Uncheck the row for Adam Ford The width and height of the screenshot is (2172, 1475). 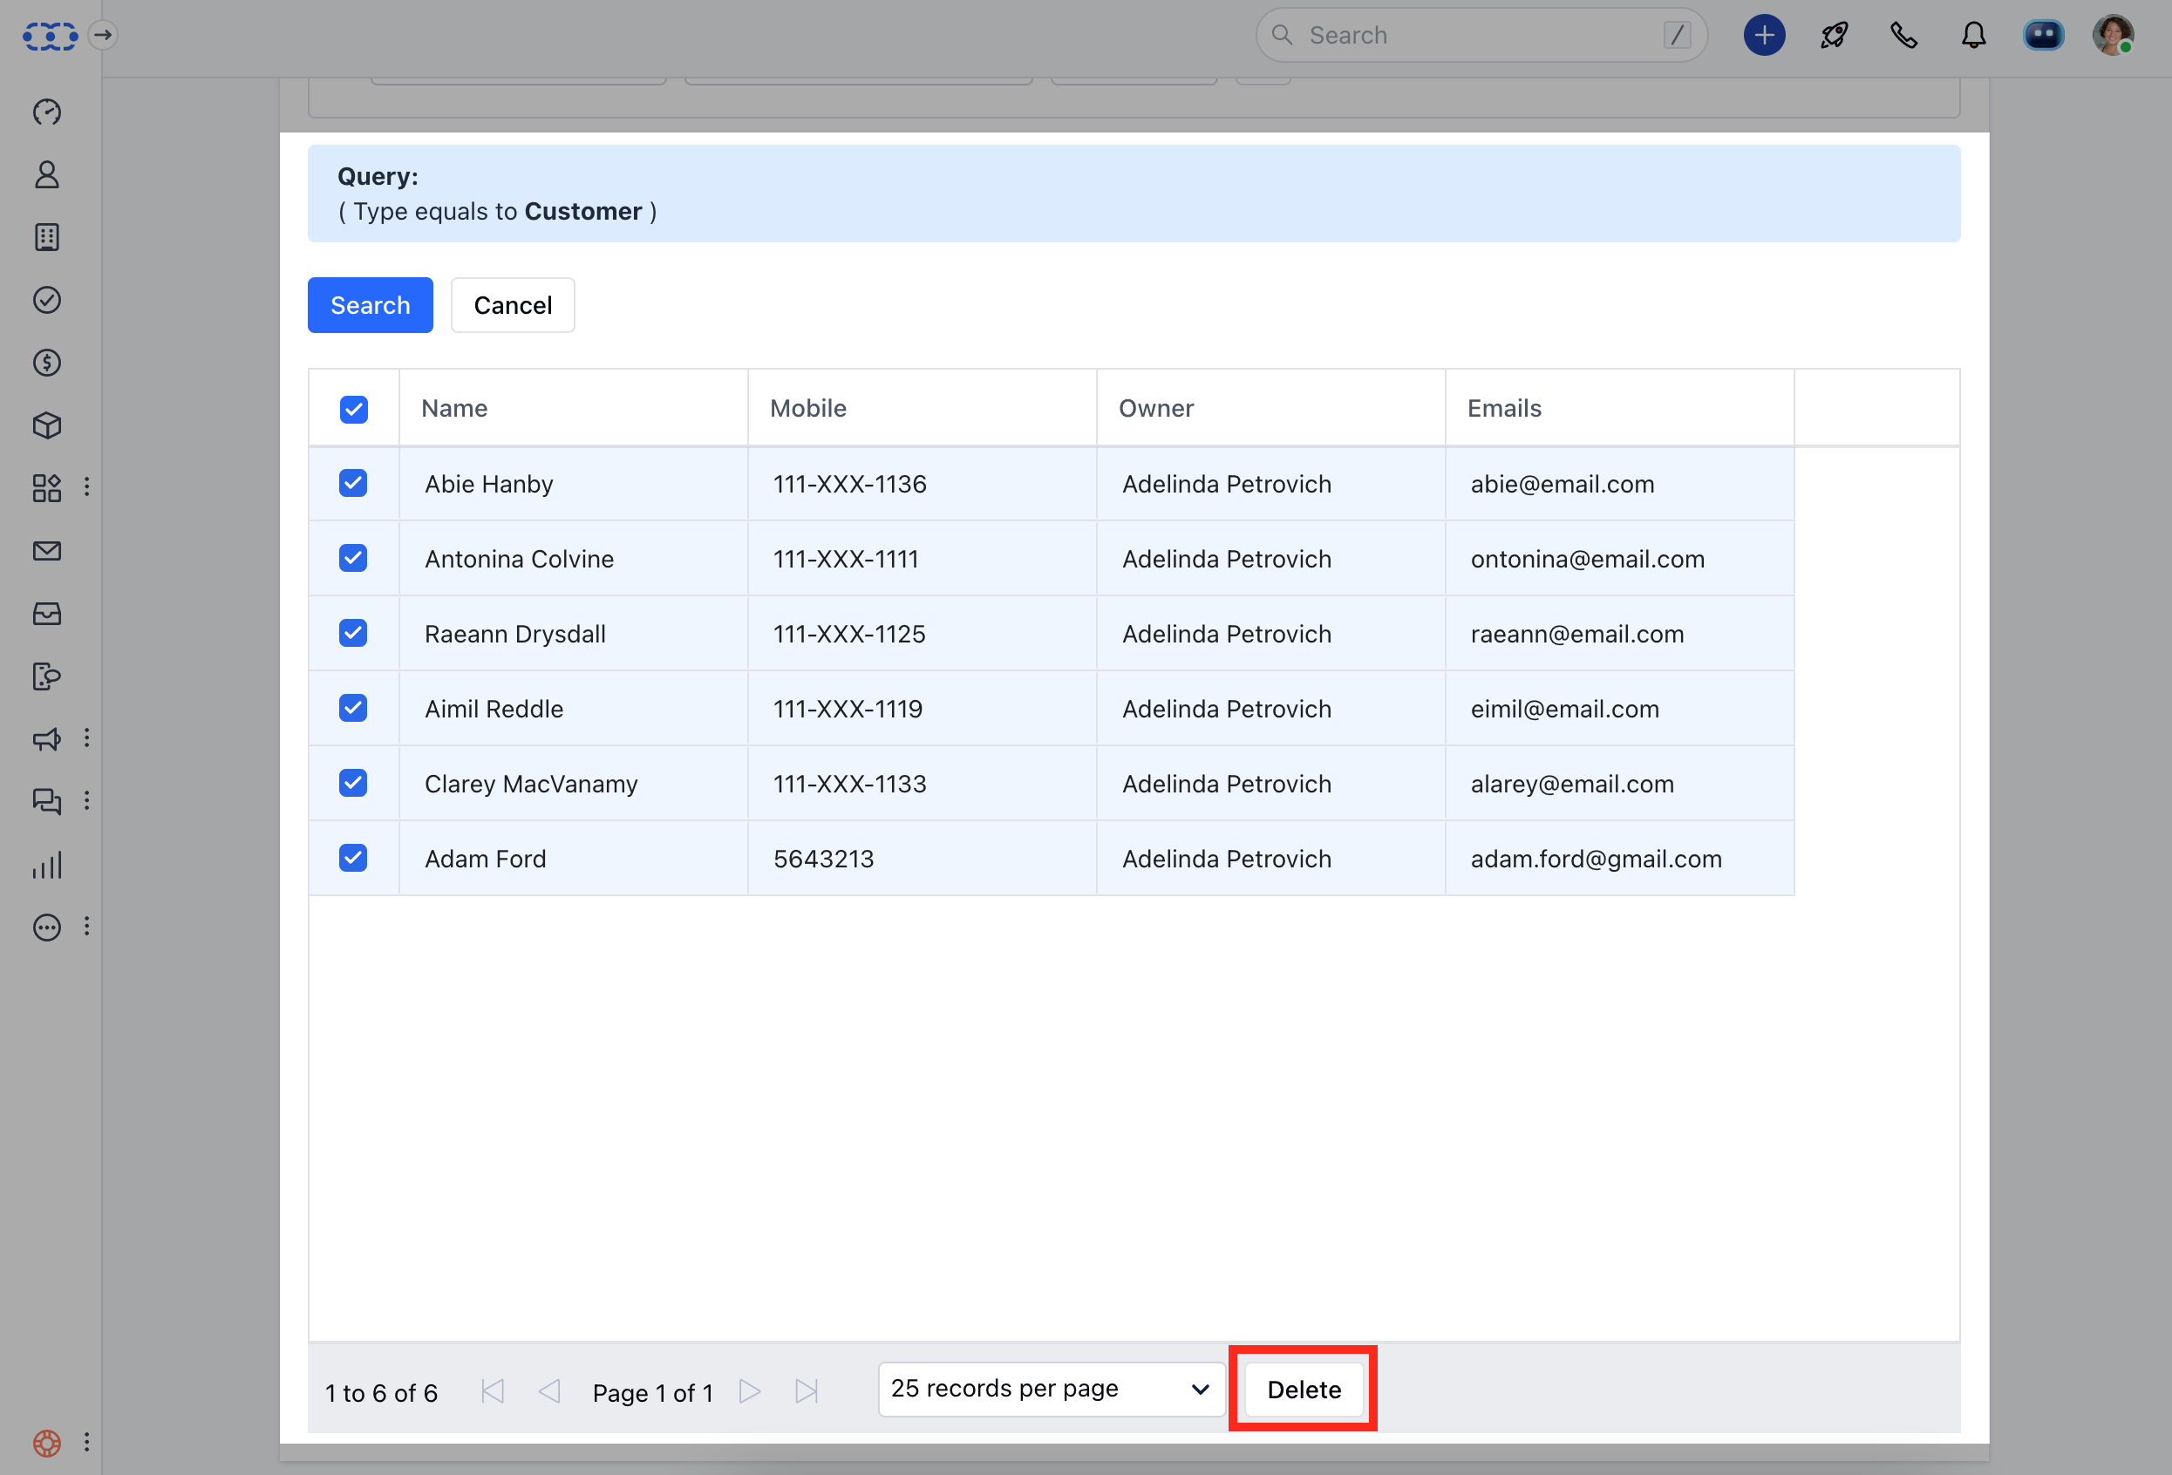353,858
